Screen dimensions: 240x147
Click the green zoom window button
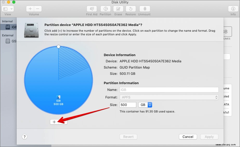point(14,2)
